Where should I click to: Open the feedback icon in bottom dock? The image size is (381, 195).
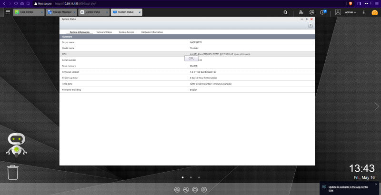[x=204, y=190]
